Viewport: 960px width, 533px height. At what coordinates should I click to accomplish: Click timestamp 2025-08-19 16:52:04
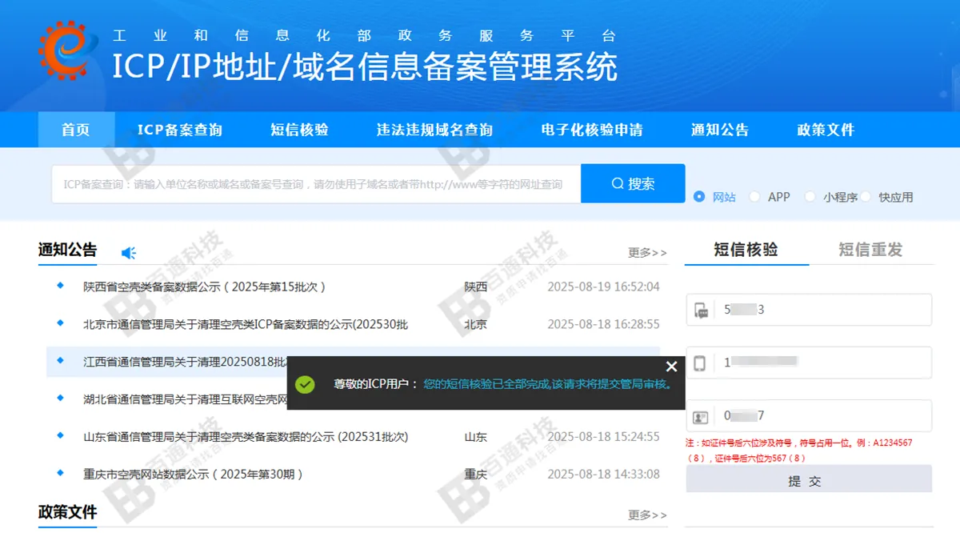(603, 287)
